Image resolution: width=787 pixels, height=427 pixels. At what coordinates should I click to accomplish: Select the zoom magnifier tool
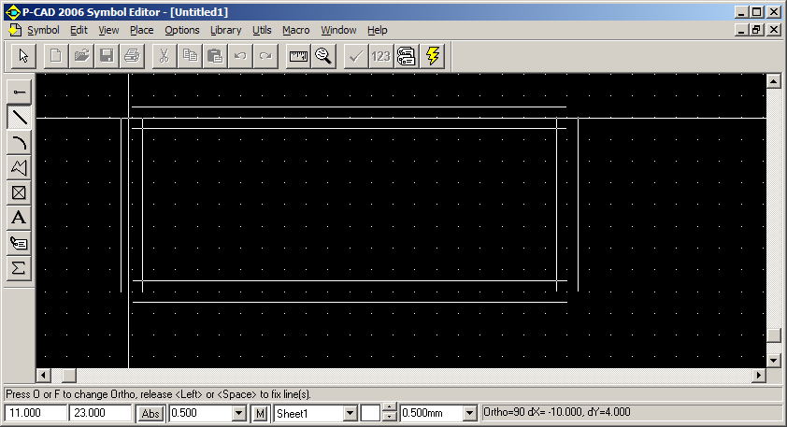click(x=323, y=56)
